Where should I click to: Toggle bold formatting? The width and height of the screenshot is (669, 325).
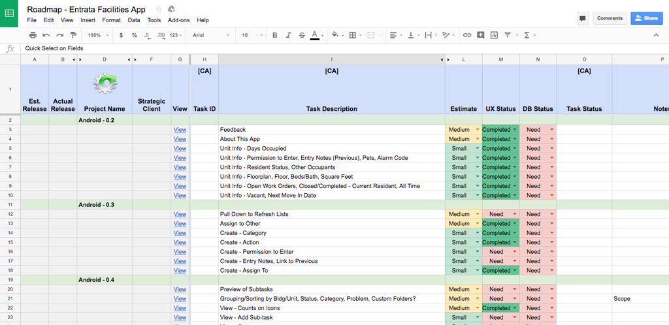tap(275, 35)
